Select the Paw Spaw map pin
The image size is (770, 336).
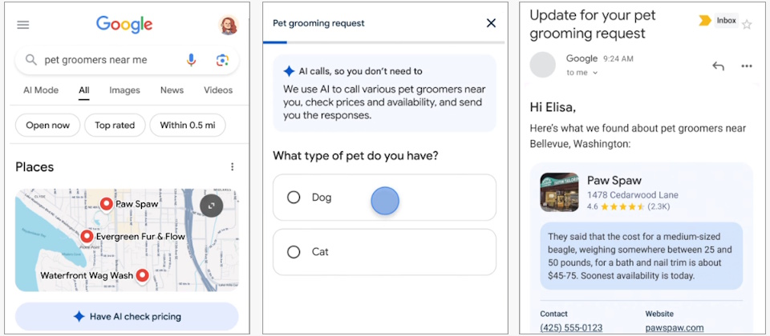[x=107, y=204]
